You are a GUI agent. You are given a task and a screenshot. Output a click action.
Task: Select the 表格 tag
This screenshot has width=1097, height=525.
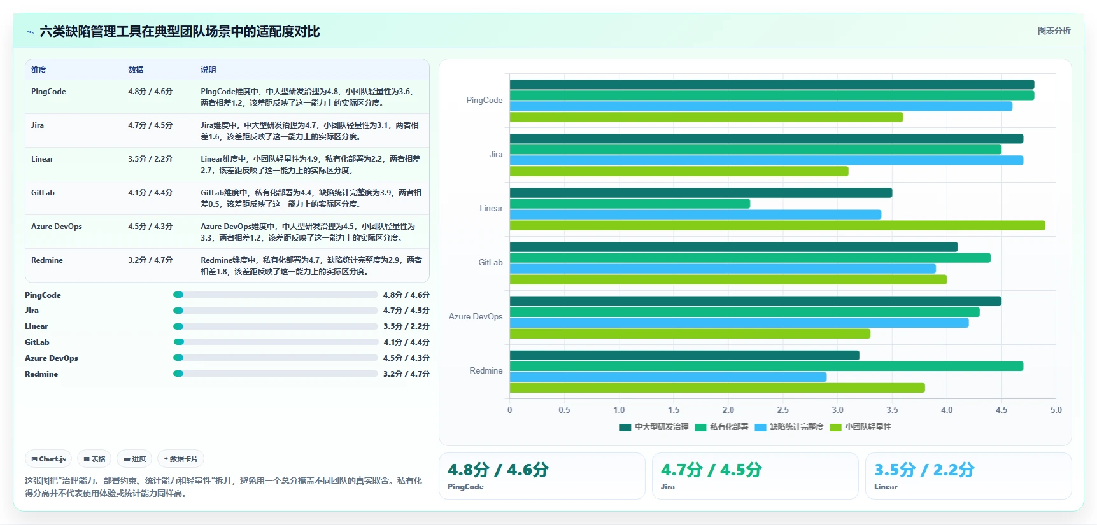pyautogui.click(x=94, y=459)
